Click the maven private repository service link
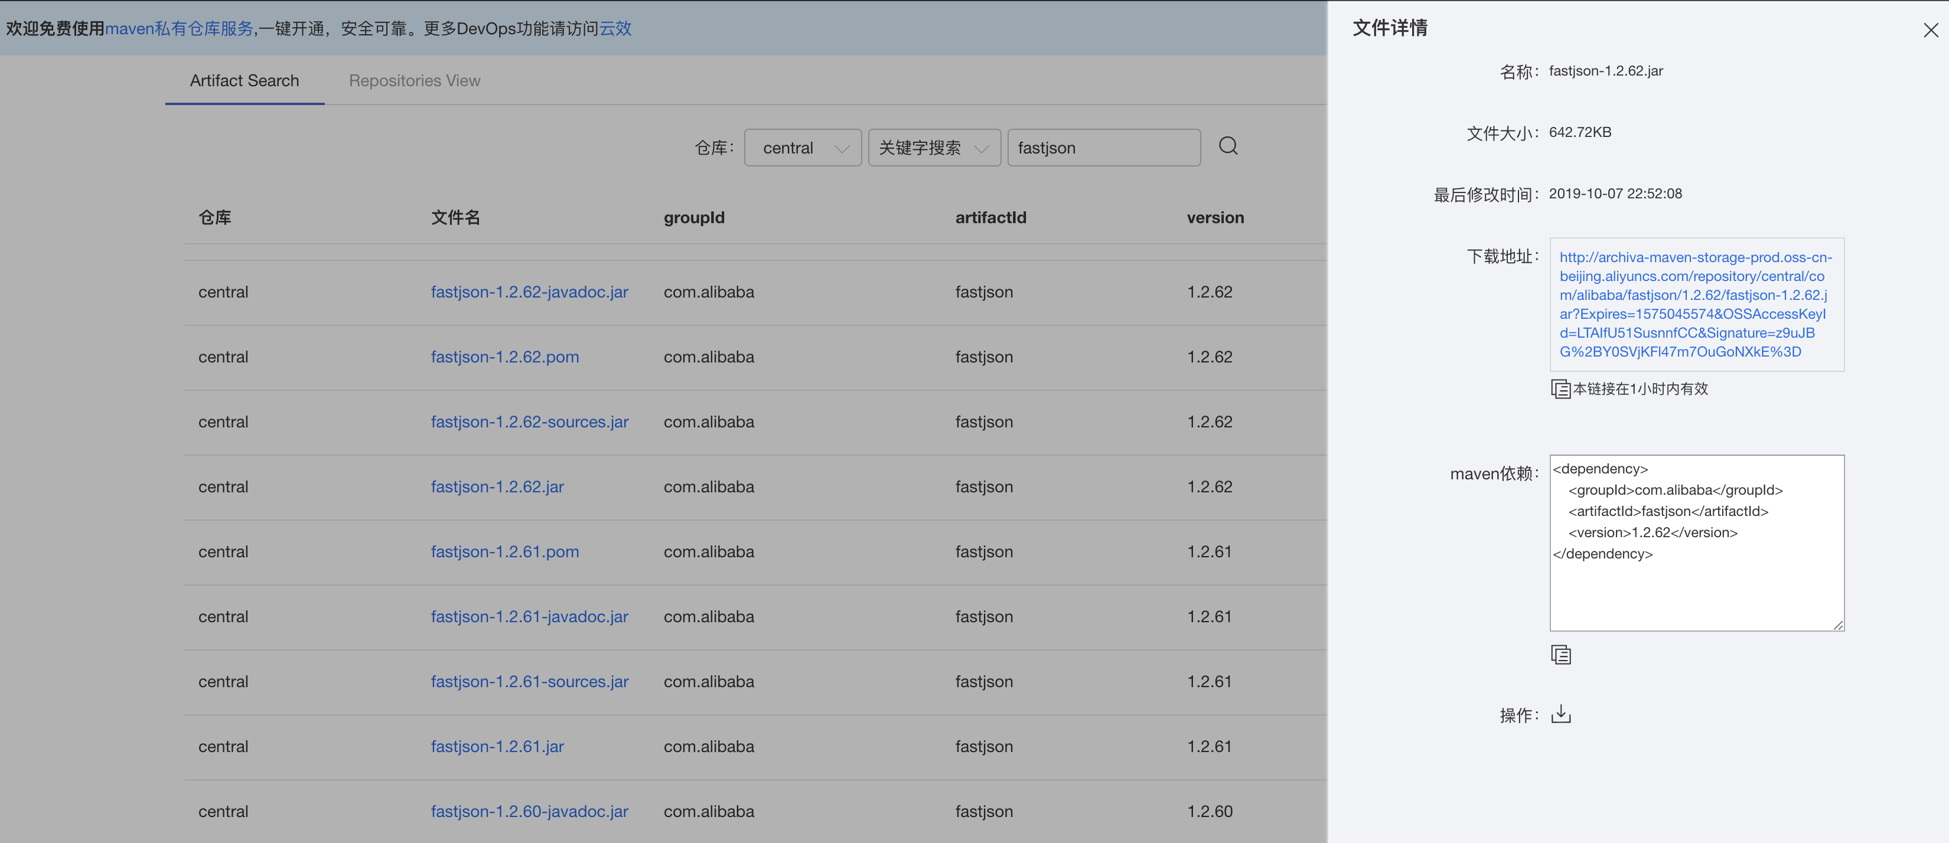The width and height of the screenshot is (1949, 843). coord(178,29)
